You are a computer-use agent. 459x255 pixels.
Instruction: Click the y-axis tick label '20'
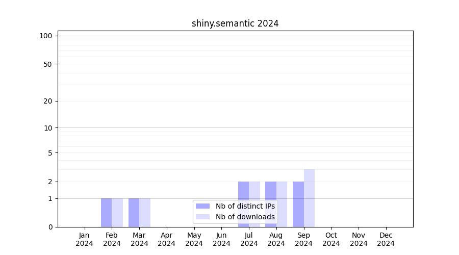[48, 101]
